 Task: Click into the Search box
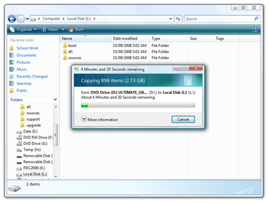[219, 19]
